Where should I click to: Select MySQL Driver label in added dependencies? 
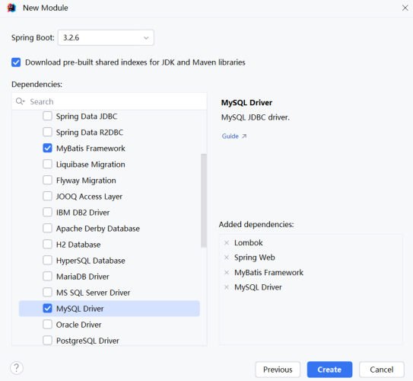click(258, 287)
